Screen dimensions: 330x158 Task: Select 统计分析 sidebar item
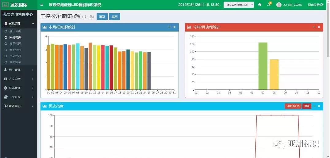click(15, 31)
